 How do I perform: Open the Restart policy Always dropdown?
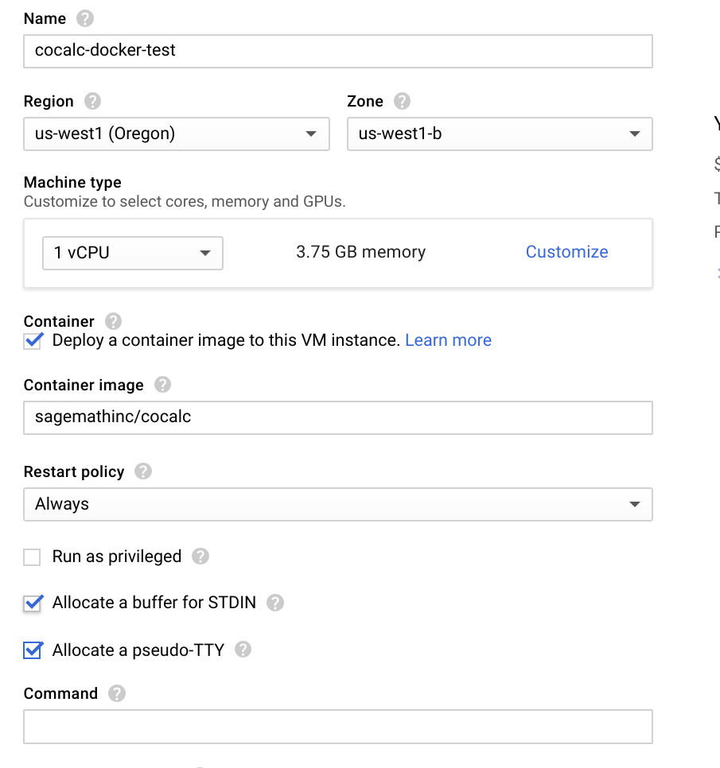pyautogui.click(x=338, y=504)
